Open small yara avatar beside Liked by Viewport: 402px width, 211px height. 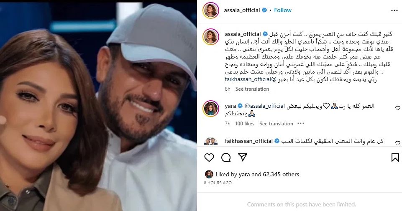209,174
